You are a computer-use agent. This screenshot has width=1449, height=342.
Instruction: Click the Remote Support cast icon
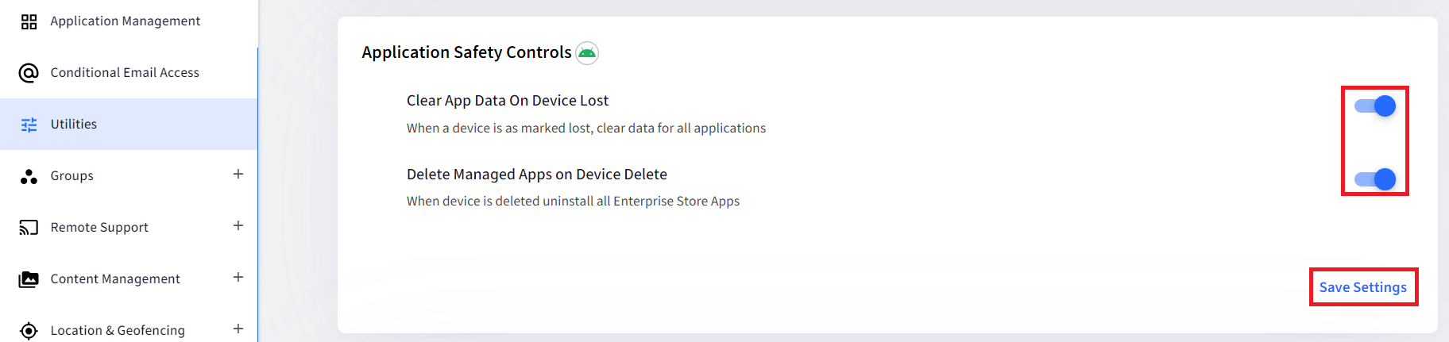29,228
